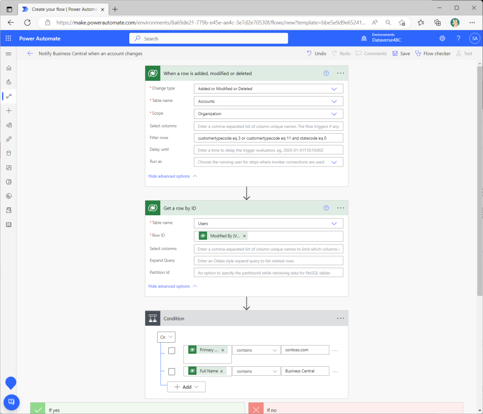Click the Filter rows field
Viewport: 483px width, 414px height.
268,138
